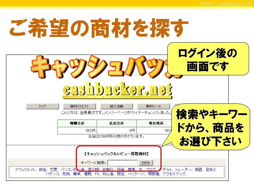Click the さがす search button

pyautogui.click(x=146, y=163)
